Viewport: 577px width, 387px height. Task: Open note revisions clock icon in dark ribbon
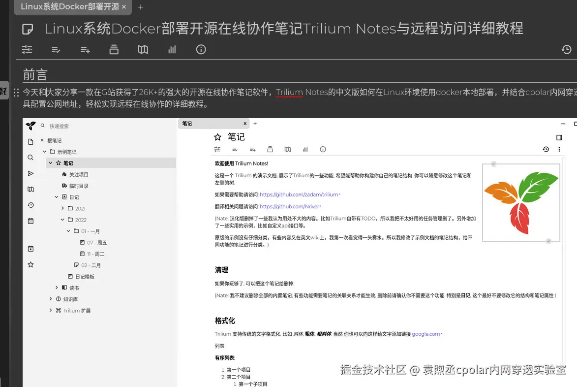pyautogui.click(x=566, y=49)
